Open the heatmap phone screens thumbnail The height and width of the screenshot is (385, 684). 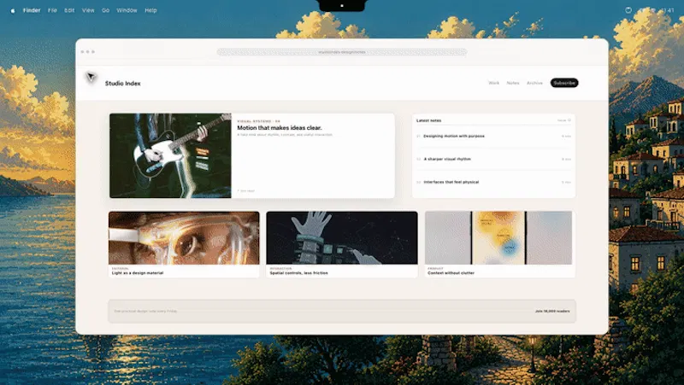coord(498,238)
